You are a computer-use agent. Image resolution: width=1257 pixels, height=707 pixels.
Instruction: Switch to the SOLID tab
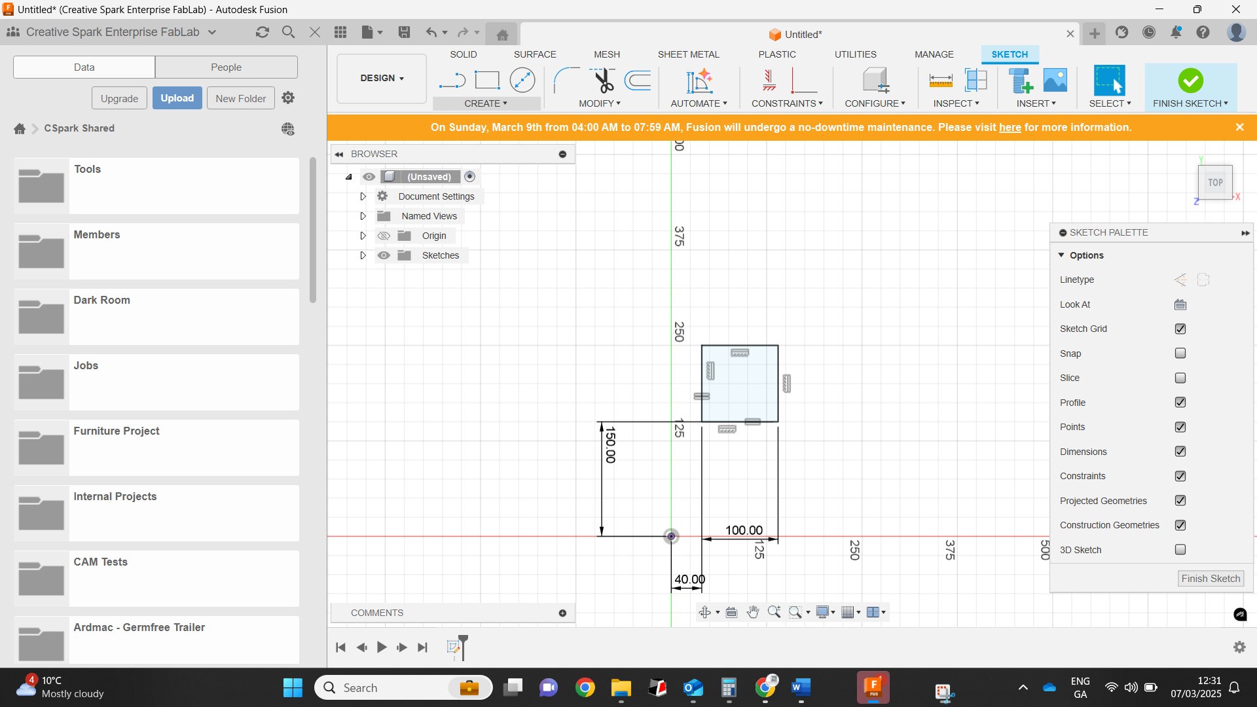464,54
